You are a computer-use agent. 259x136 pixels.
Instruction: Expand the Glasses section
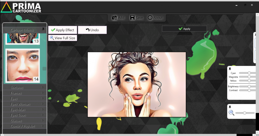pos(24,121)
